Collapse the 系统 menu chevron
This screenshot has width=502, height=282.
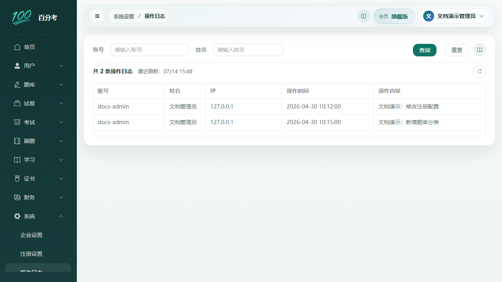point(61,216)
